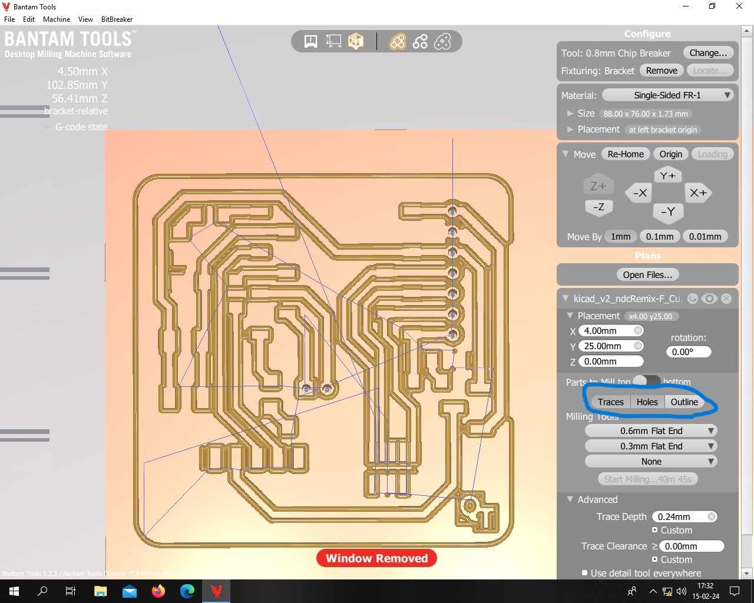Collapse the plan Placement section
Screen dimensions: 754x603
570,316
